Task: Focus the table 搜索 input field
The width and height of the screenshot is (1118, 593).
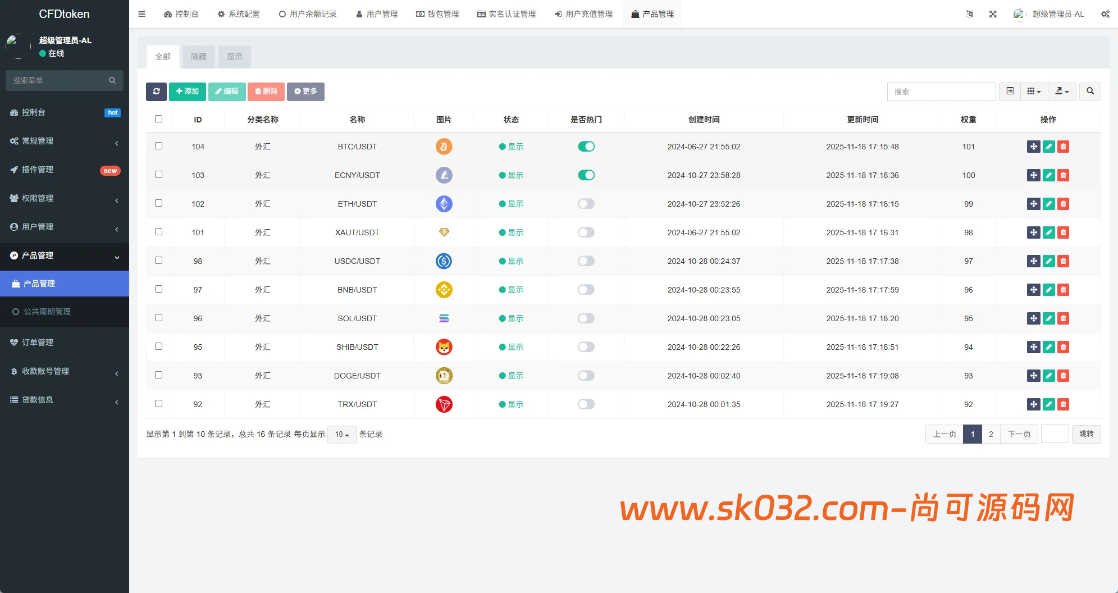Action: tap(941, 92)
